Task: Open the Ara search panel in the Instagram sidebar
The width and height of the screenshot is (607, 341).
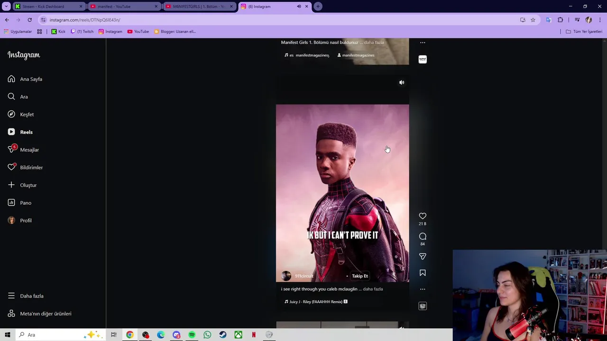Action: (x=18, y=97)
